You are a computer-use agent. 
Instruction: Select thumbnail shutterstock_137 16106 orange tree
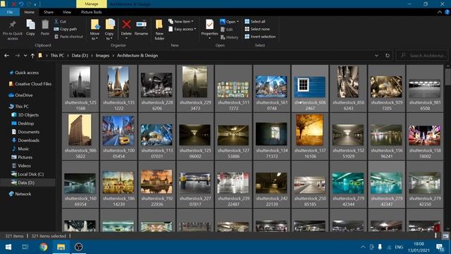pyautogui.click(x=310, y=136)
